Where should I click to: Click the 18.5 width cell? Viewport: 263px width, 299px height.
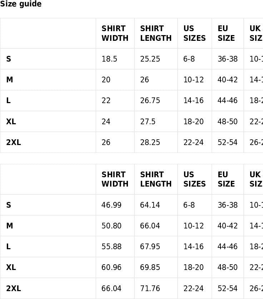pyautogui.click(x=109, y=59)
